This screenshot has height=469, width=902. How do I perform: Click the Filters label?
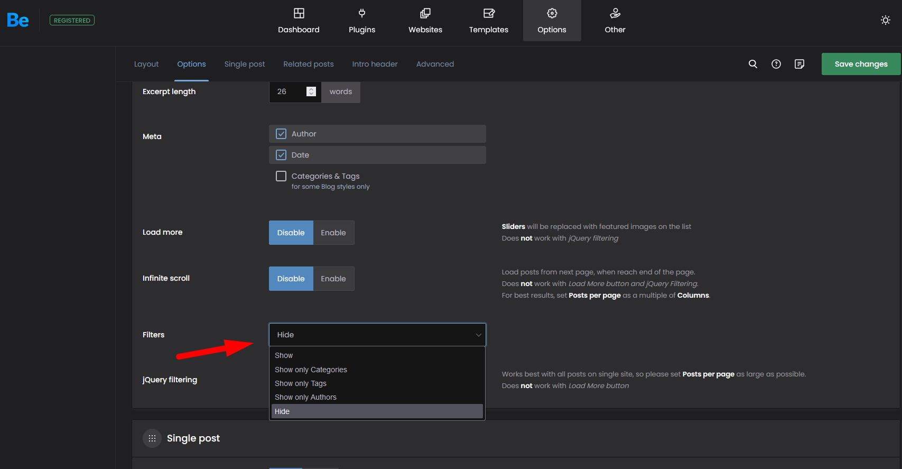(x=153, y=335)
